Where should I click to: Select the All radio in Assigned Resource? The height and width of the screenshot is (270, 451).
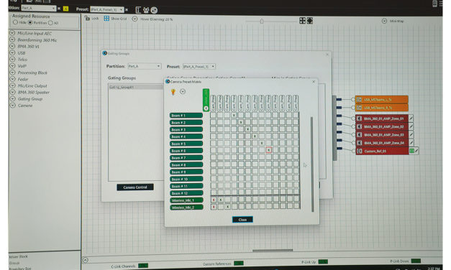50,23
